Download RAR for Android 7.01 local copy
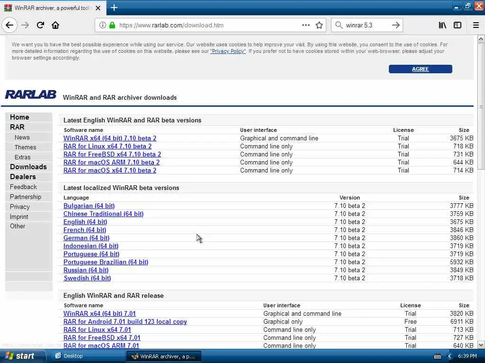Image resolution: width=485 pixels, height=363 pixels. click(125, 321)
